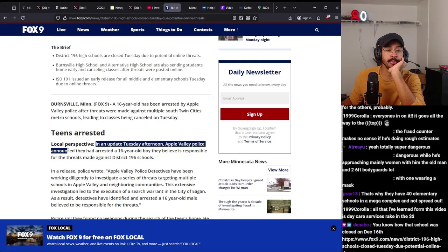The image size is (448, 252).
Task: Click Watch FOX 9 for free headline
Action: coord(95,237)
